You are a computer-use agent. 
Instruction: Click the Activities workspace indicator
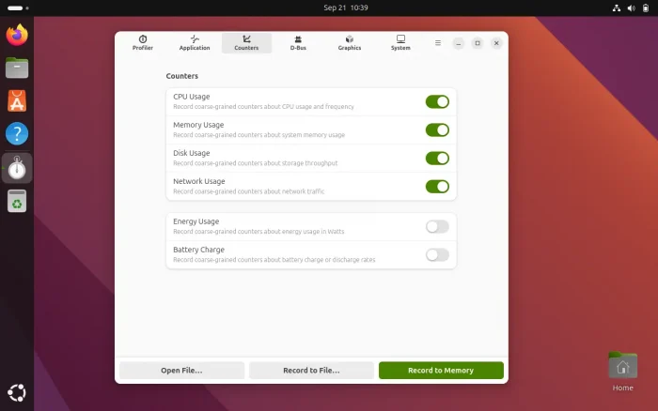18,8
